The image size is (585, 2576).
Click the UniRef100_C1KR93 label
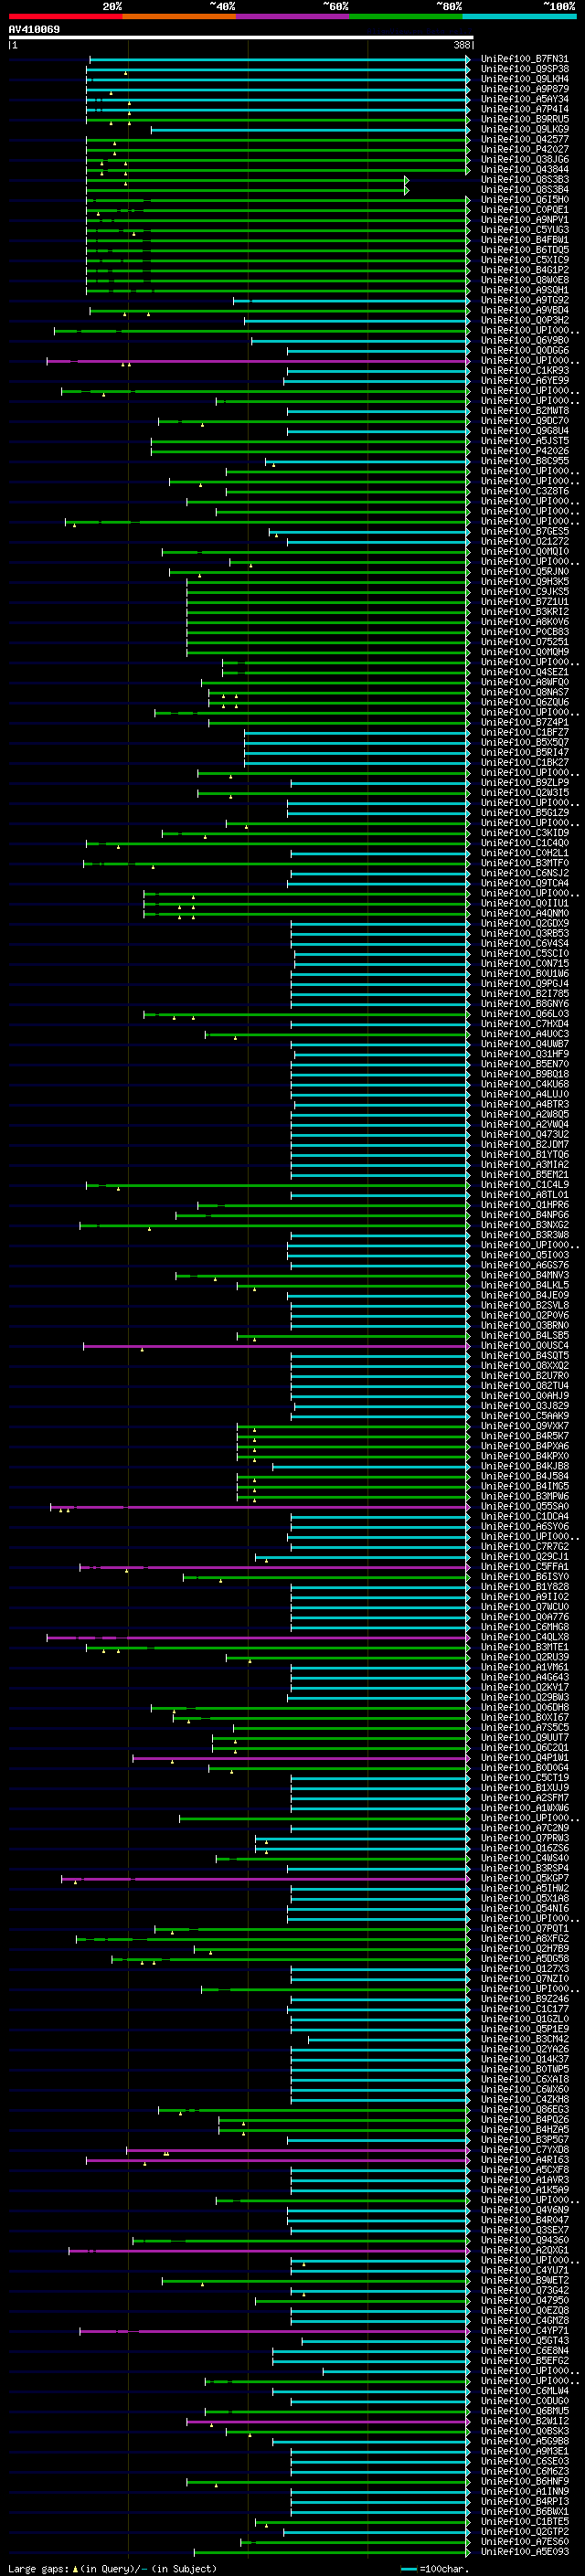525,371
